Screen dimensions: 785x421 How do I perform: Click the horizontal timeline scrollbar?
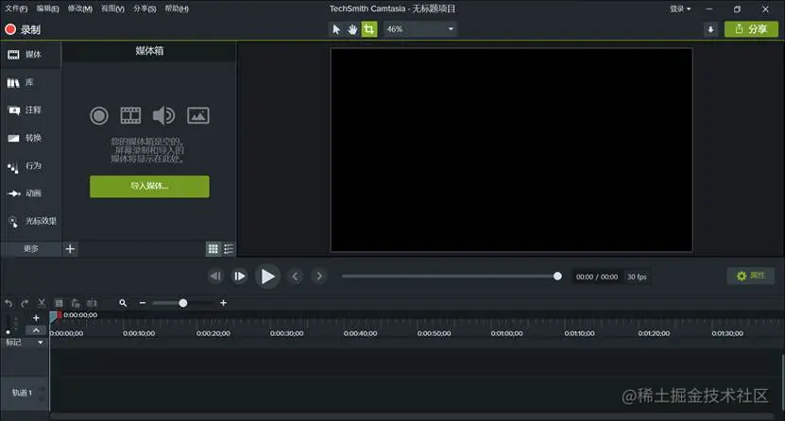pos(412,416)
